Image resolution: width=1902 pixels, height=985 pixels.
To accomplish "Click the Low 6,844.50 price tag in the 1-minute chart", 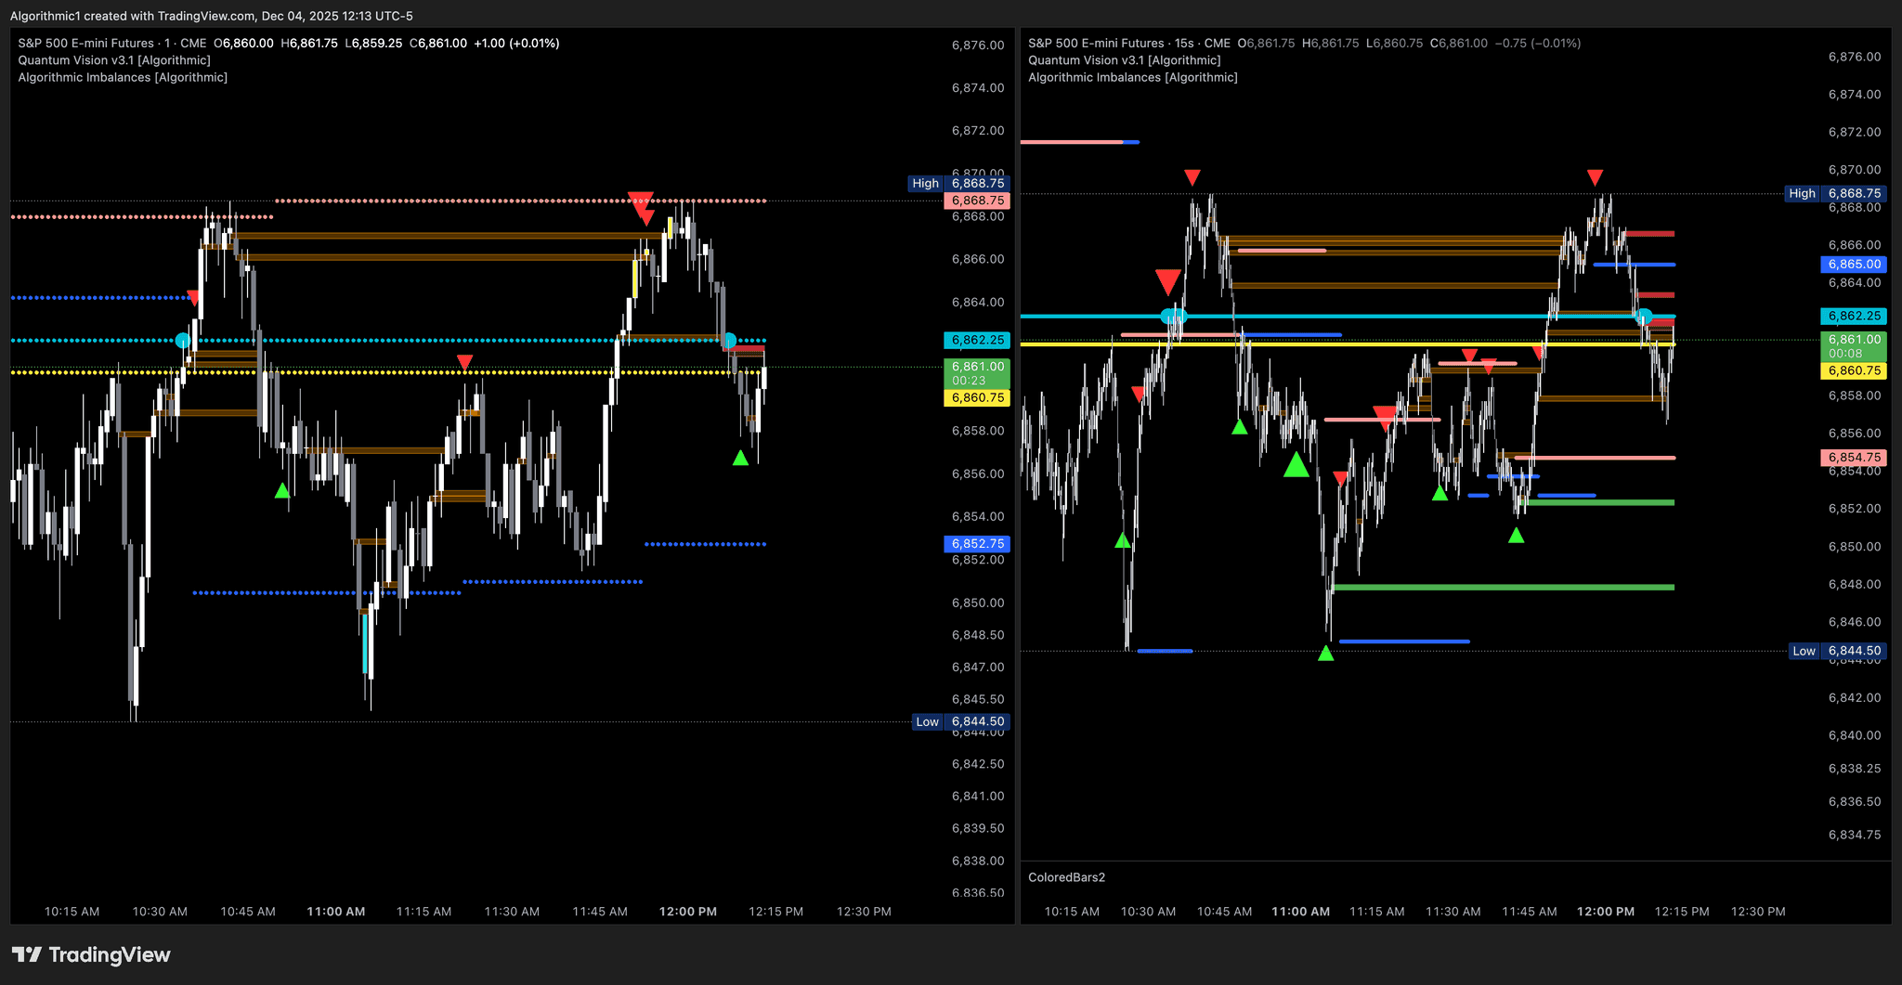I will click(961, 722).
